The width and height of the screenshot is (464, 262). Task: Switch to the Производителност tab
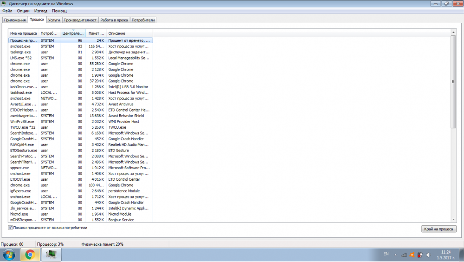pyautogui.click(x=80, y=20)
